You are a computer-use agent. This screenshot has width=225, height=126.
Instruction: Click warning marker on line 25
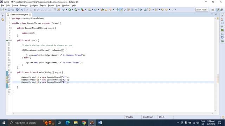(7, 77)
